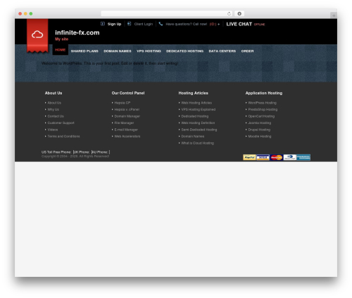Click the red cloud logo ribbon
This screenshot has height=298, width=352.
(x=37, y=35)
